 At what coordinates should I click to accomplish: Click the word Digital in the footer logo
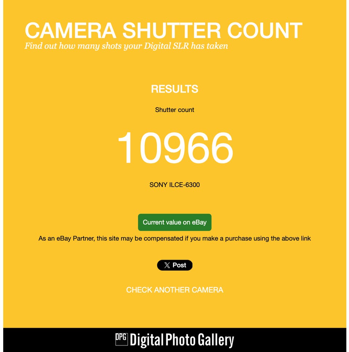[x=147, y=340]
